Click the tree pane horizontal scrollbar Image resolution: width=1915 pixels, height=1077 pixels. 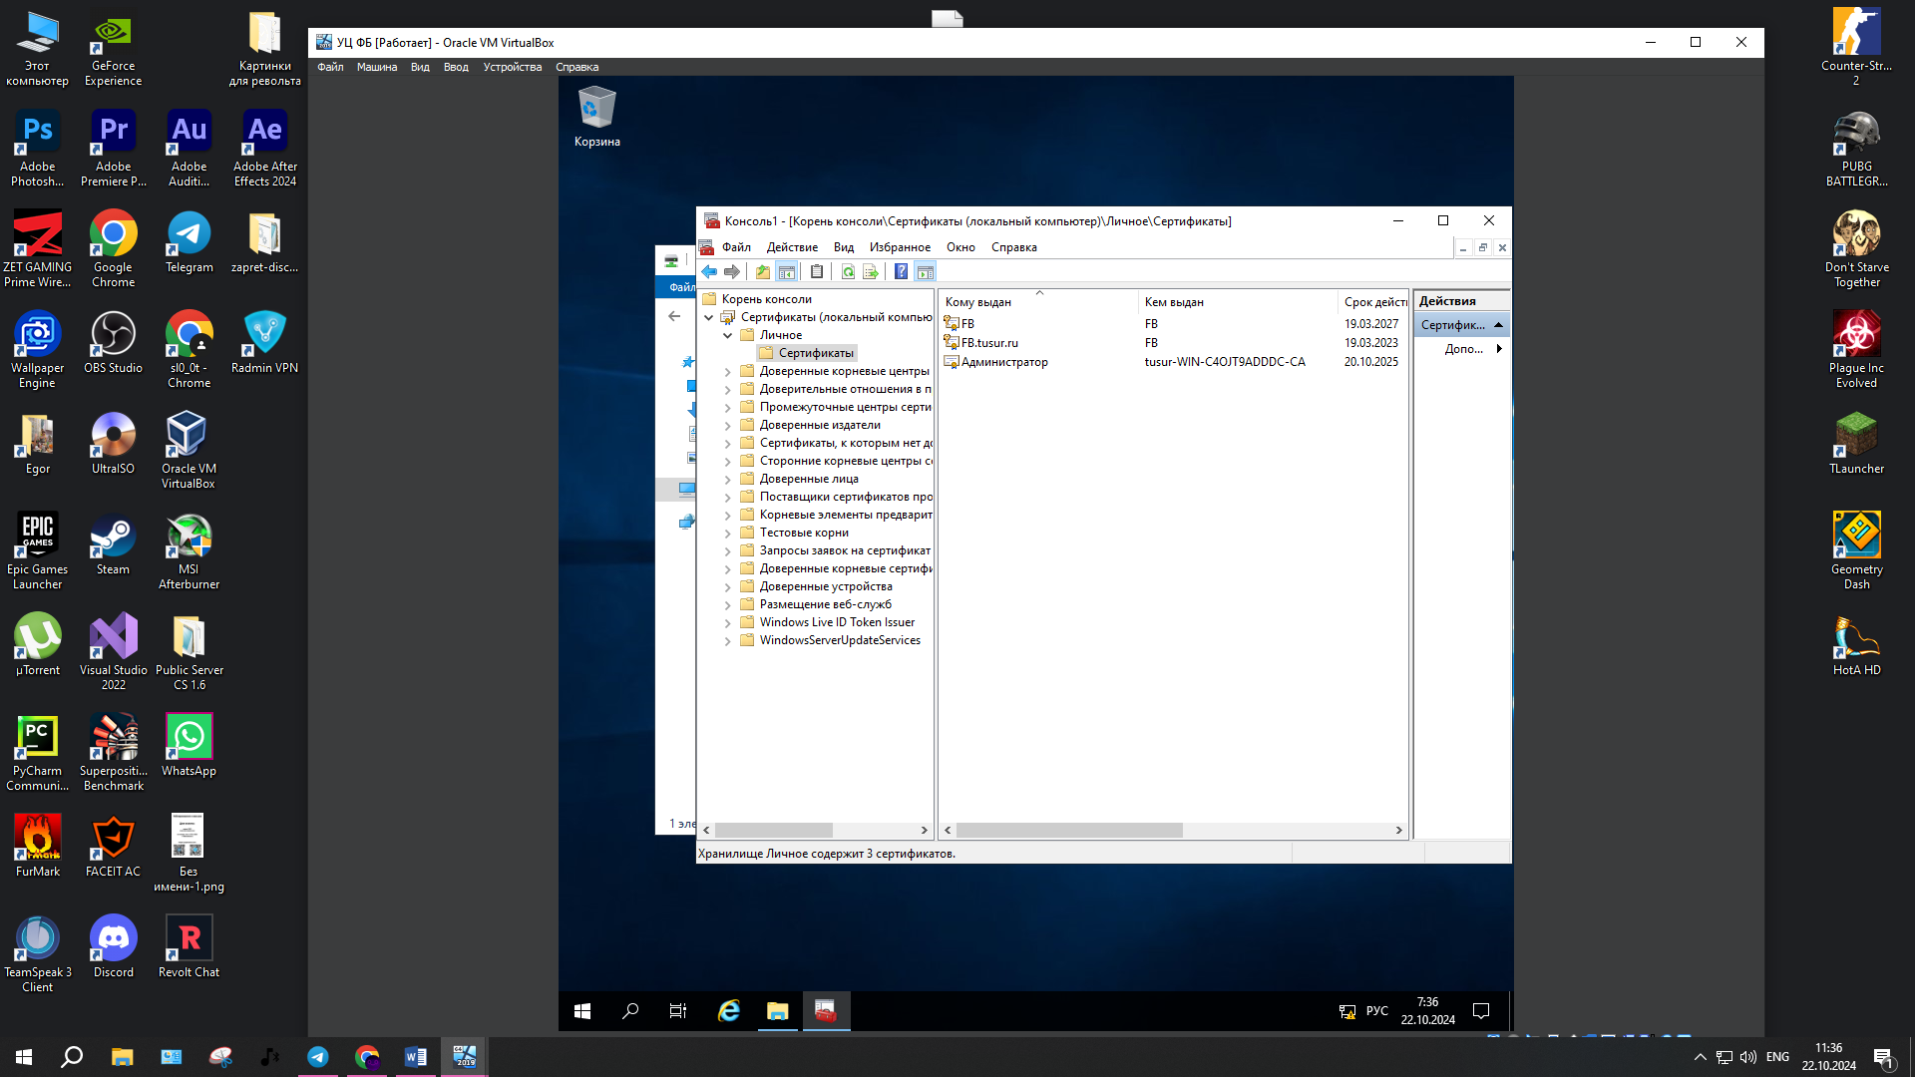[774, 830]
